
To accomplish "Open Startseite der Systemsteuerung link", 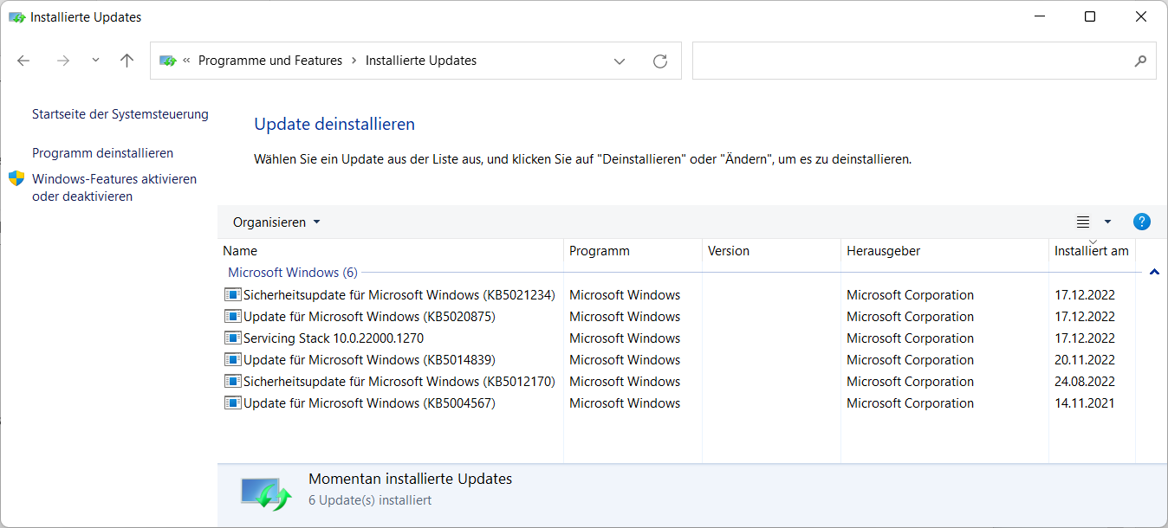I will tap(120, 114).
